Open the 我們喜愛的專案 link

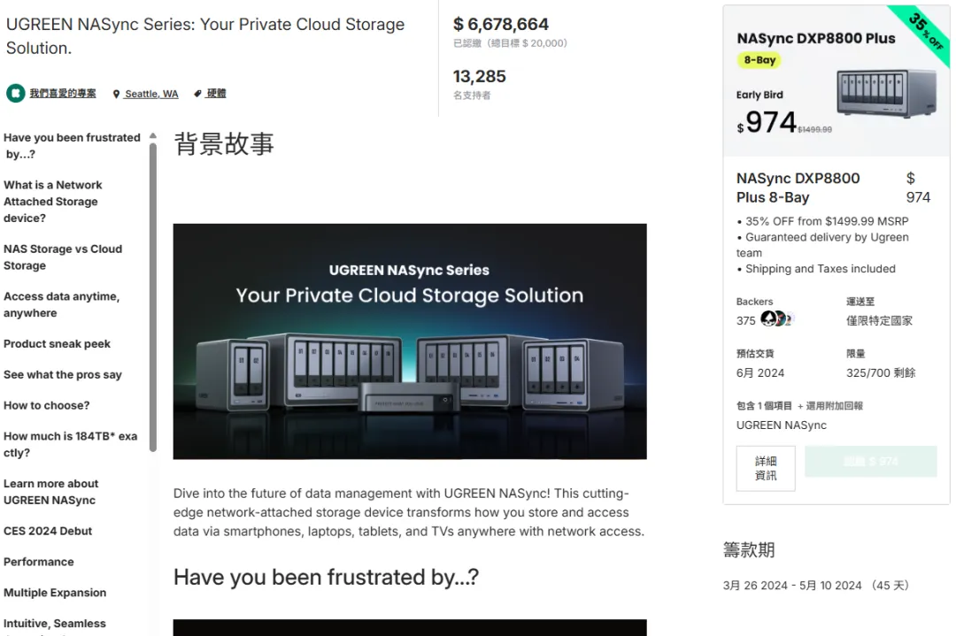61,93
